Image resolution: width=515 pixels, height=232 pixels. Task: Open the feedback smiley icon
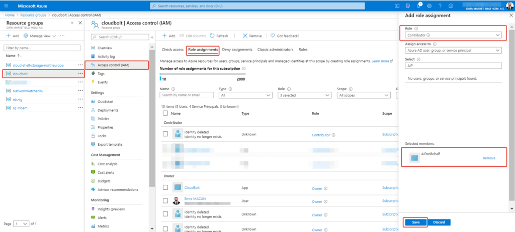click(x=451, y=6)
